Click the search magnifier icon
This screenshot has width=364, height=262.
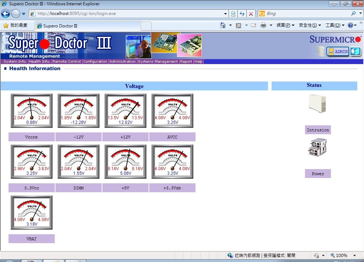pyautogui.click(x=353, y=14)
